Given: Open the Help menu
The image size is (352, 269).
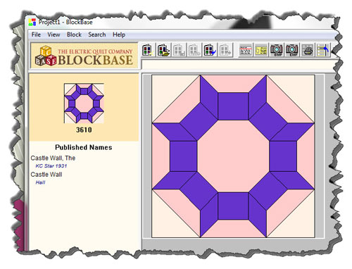Looking at the screenshot, I should (119, 35).
